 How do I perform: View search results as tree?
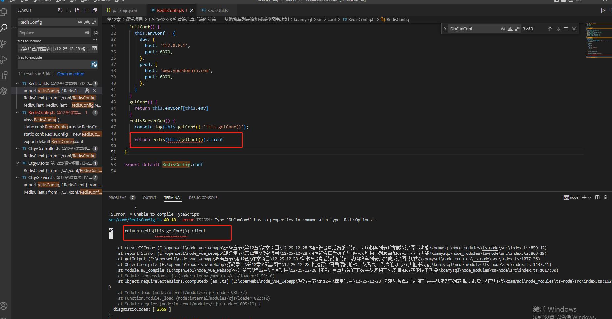[x=86, y=10]
